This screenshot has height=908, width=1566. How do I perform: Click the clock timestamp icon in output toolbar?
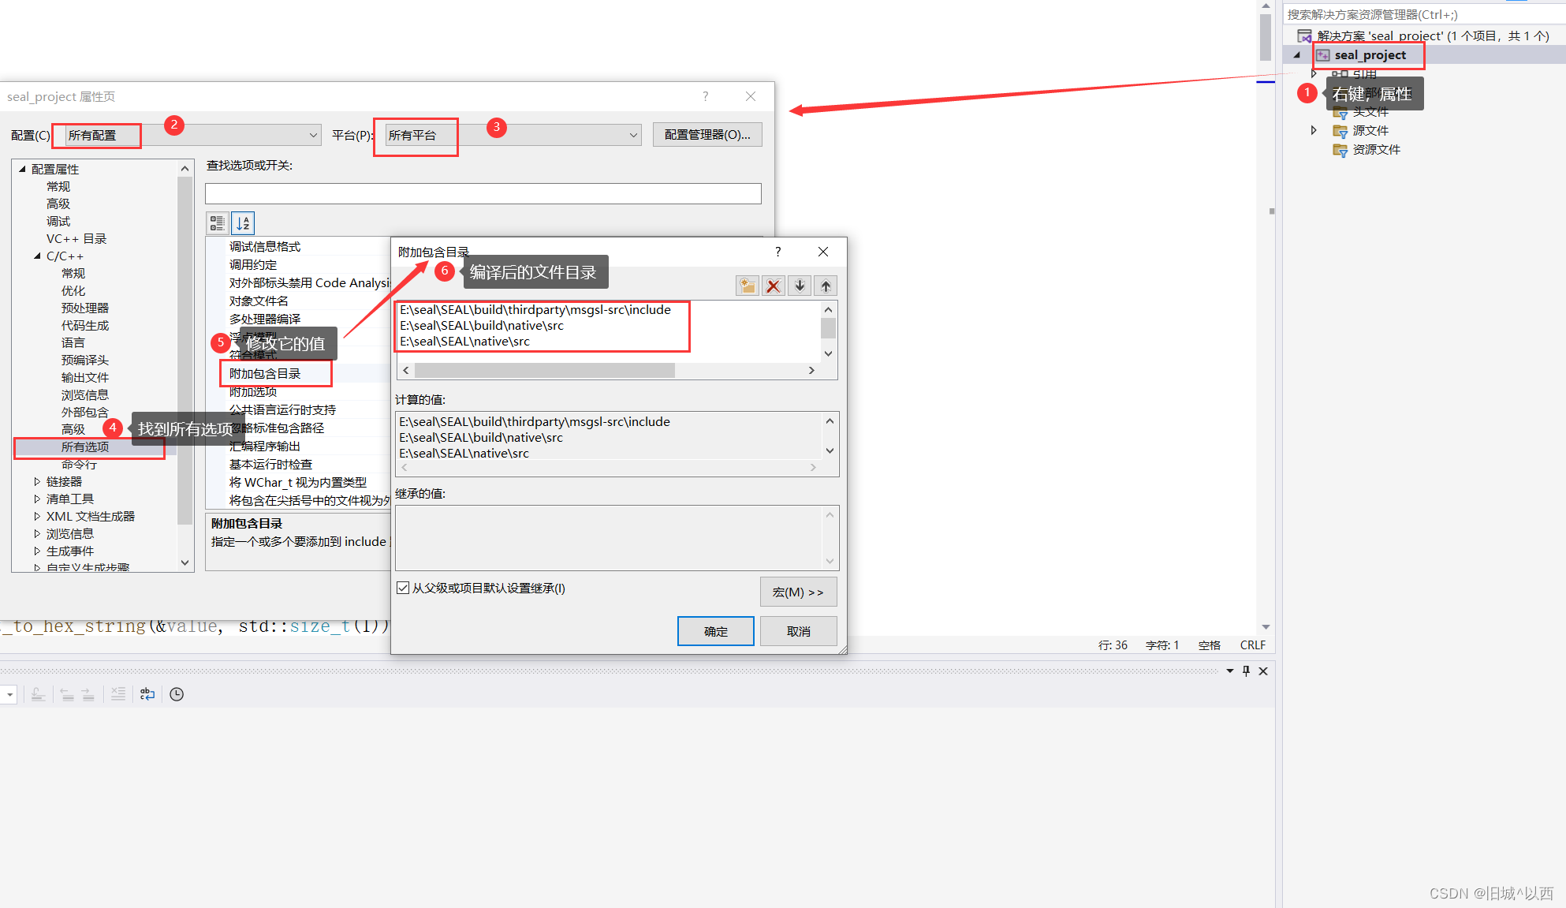point(177,694)
